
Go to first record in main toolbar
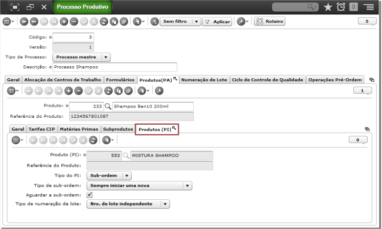tap(24, 22)
